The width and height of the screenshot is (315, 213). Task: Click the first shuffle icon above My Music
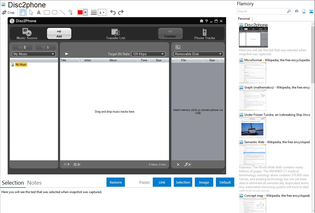[22, 47]
